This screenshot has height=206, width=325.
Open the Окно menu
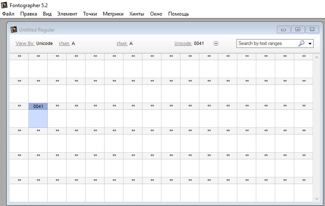coord(156,14)
